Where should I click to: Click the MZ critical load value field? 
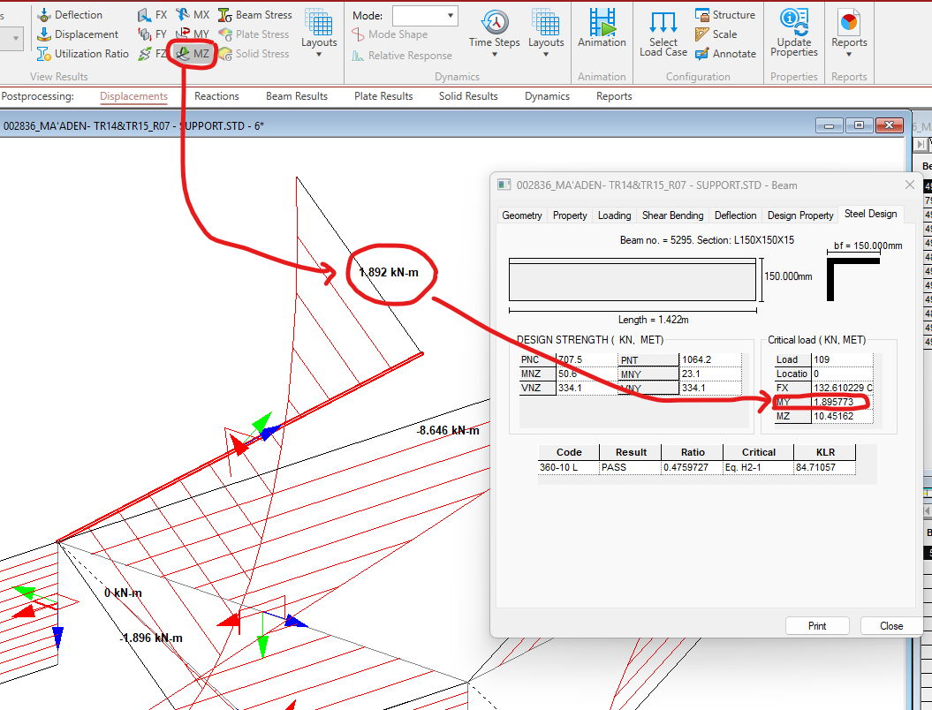tap(842, 416)
